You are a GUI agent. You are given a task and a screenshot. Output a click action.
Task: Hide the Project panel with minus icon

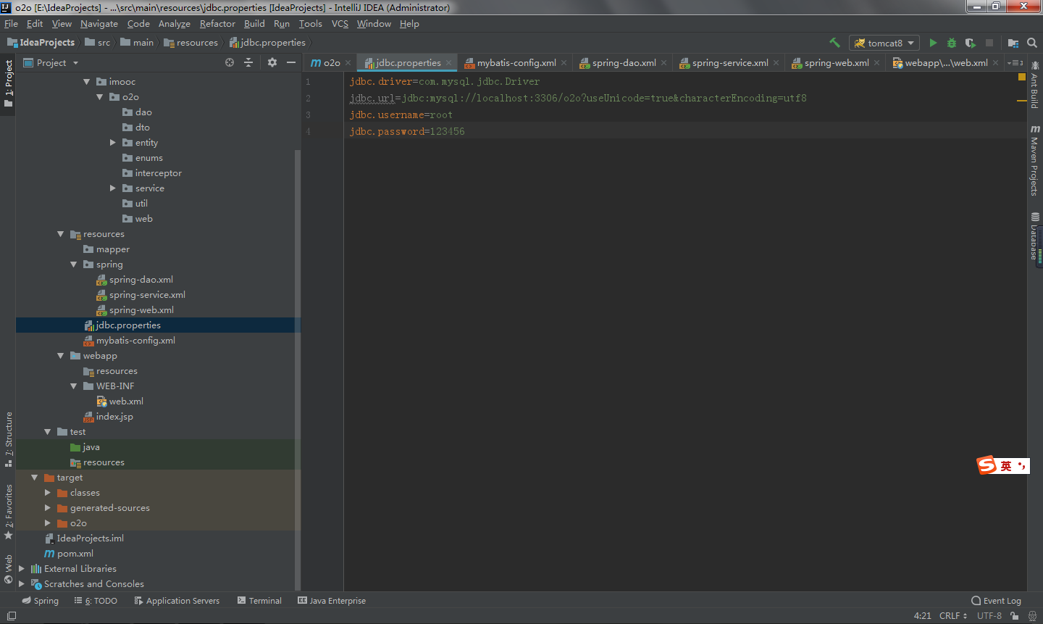[290, 62]
